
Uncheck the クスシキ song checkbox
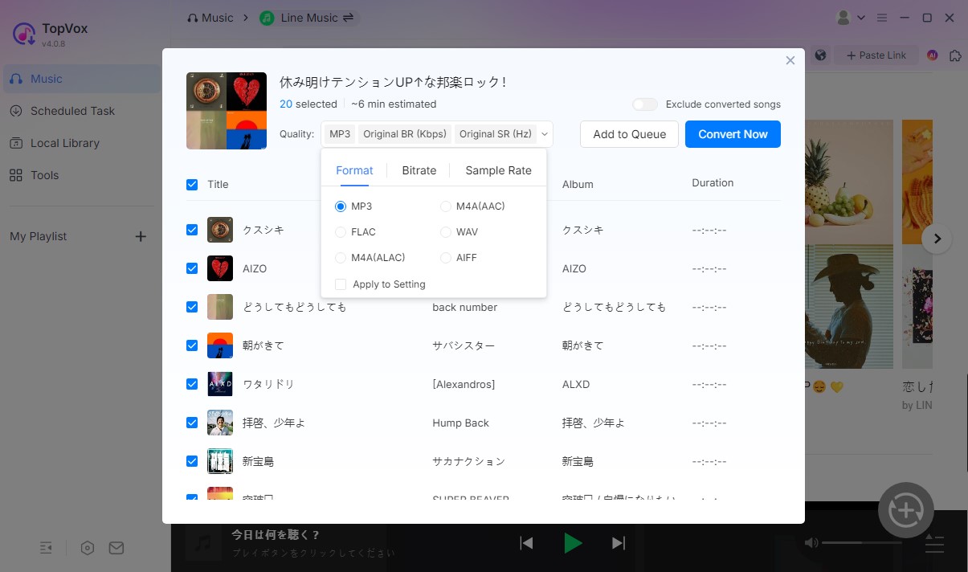coord(192,230)
